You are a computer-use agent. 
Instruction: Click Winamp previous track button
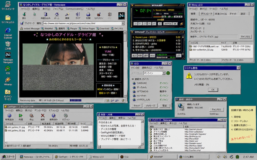136,24
